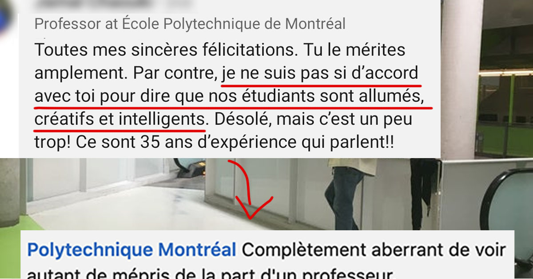Click the underlined words "créatifs et intelligents"
The width and height of the screenshot is (533, 279).
120,120
